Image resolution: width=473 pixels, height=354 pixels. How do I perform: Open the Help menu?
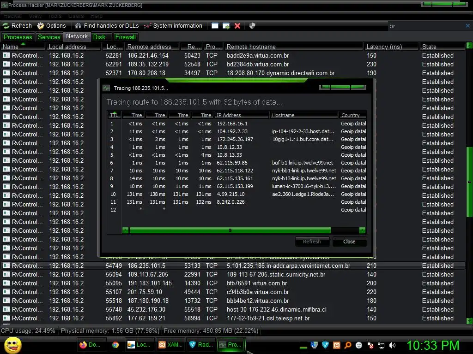(97, 16)
